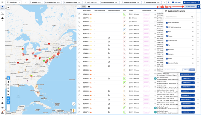This screenshot has width=201, height=115.
Task: Zoom out on the map
Action: tap(8, 109)
